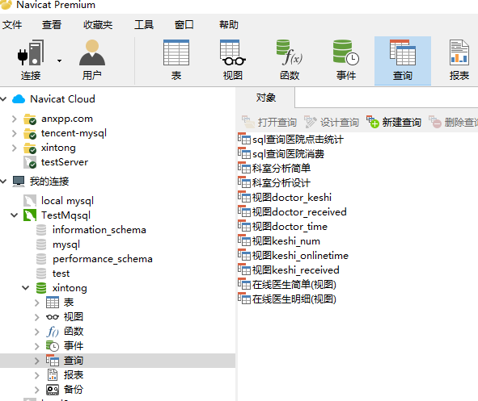This screenshot has width=478, height=401.
Task: Open the 帮助 help menu
Action: pos(229,25)
